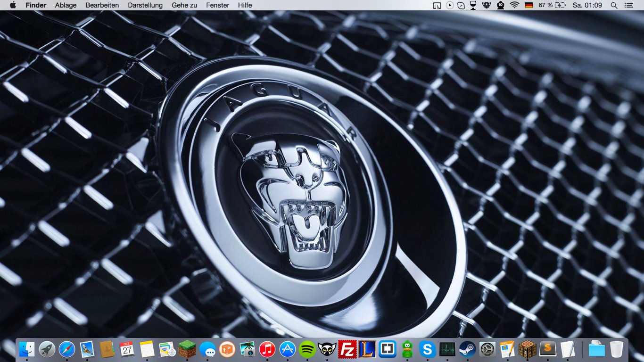Open Minecraft crafting table icon in Dock
Viewport: 644px width, 362px height.
click(x=528, y=349)
